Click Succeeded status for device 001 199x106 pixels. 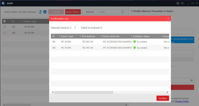[x=142, y=42]
